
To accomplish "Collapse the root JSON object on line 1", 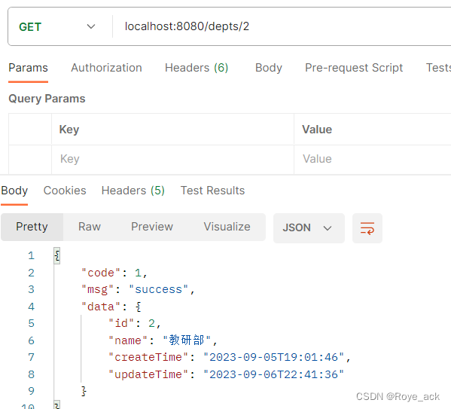I will pyautogui.click(x=57, y=255).
